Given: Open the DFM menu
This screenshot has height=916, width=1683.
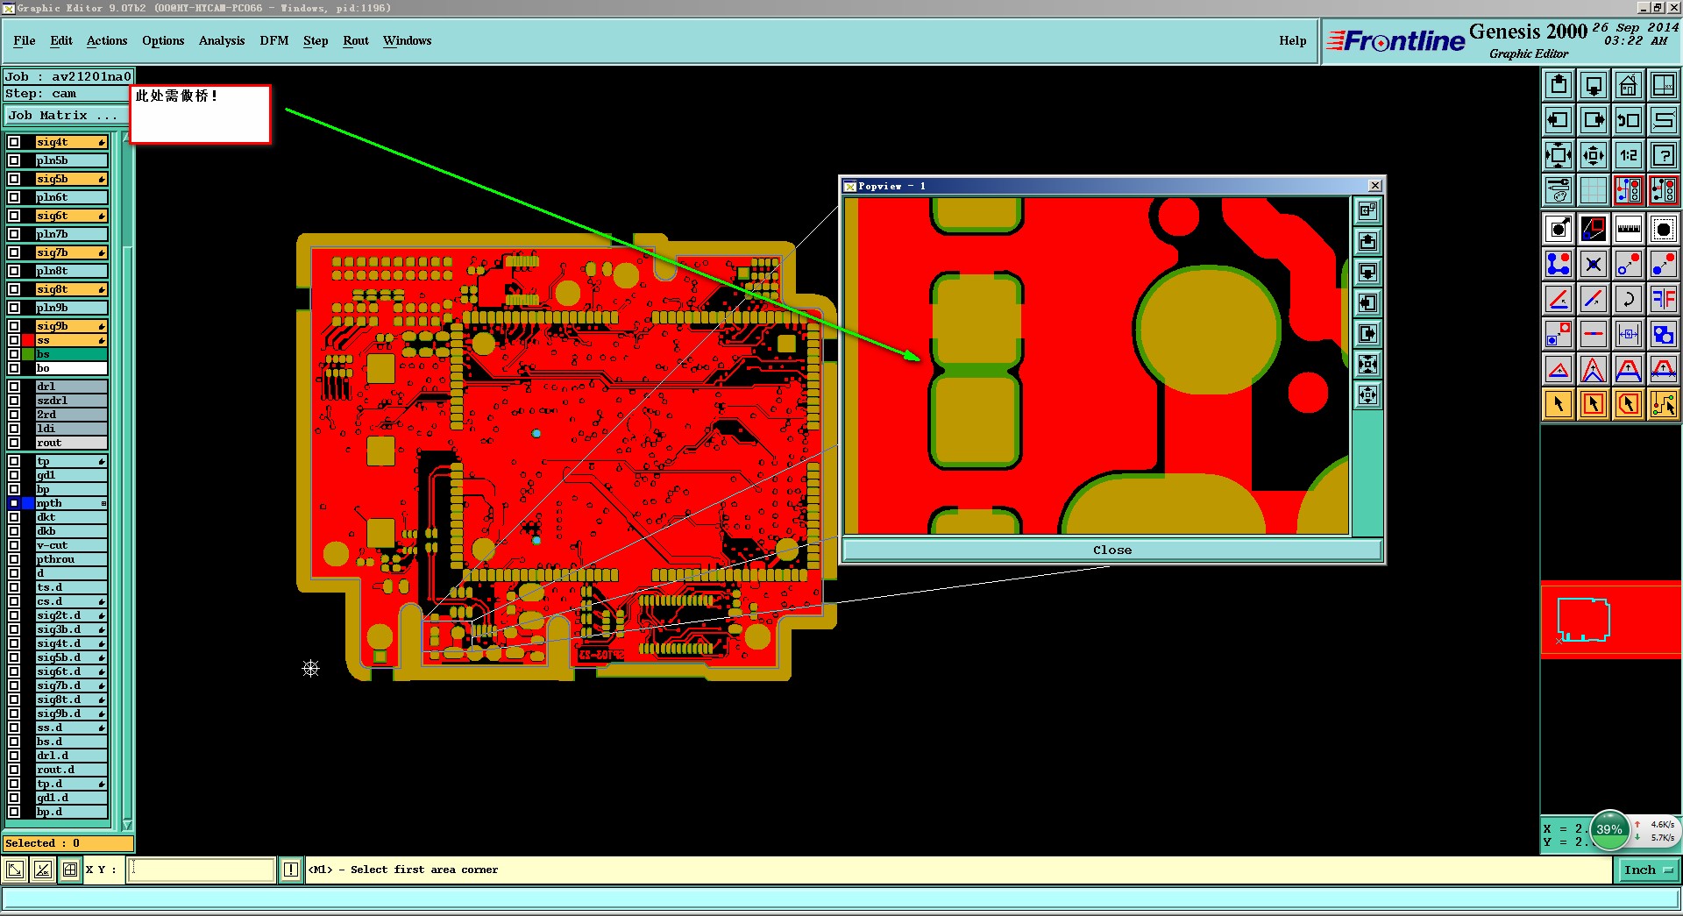Looking at the screenshot, I should [274, 40].
